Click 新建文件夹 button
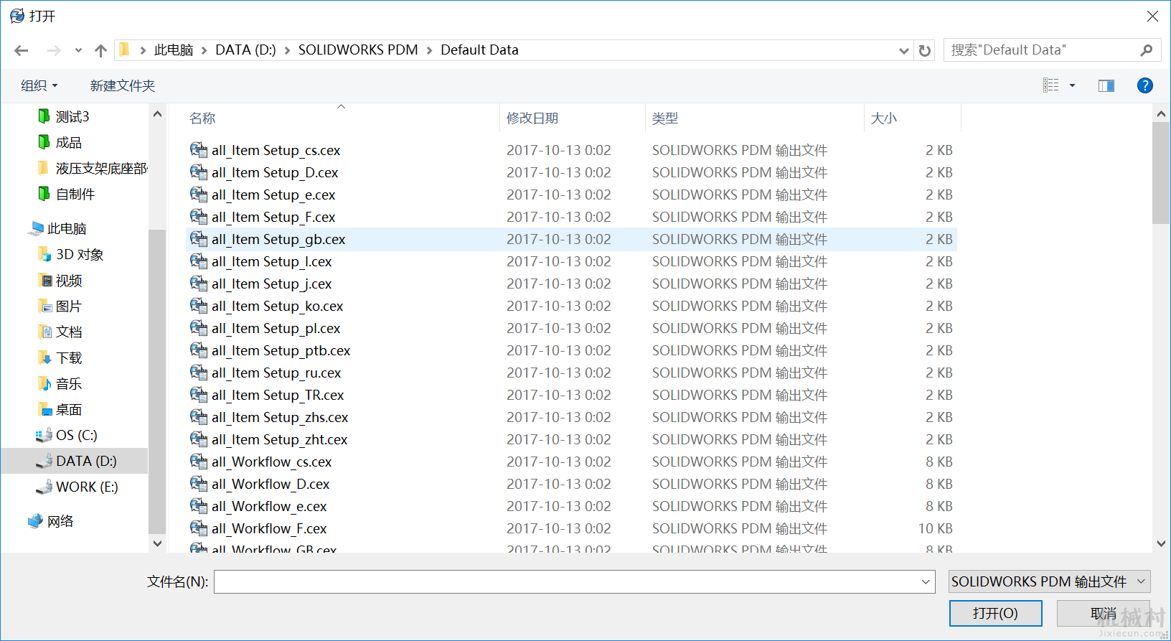 tap(123, 85)
